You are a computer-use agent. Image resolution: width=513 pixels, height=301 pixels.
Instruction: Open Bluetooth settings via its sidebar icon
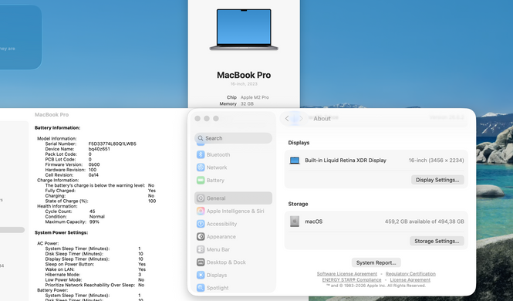point(201,154)
